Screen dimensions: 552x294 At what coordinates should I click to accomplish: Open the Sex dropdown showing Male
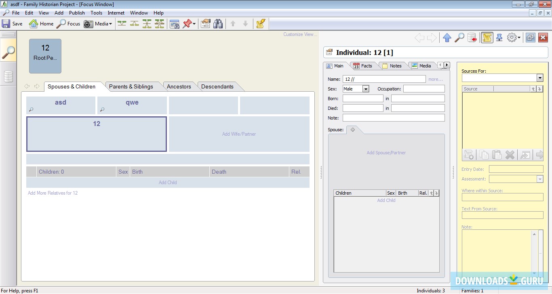[x=366, y=89]
